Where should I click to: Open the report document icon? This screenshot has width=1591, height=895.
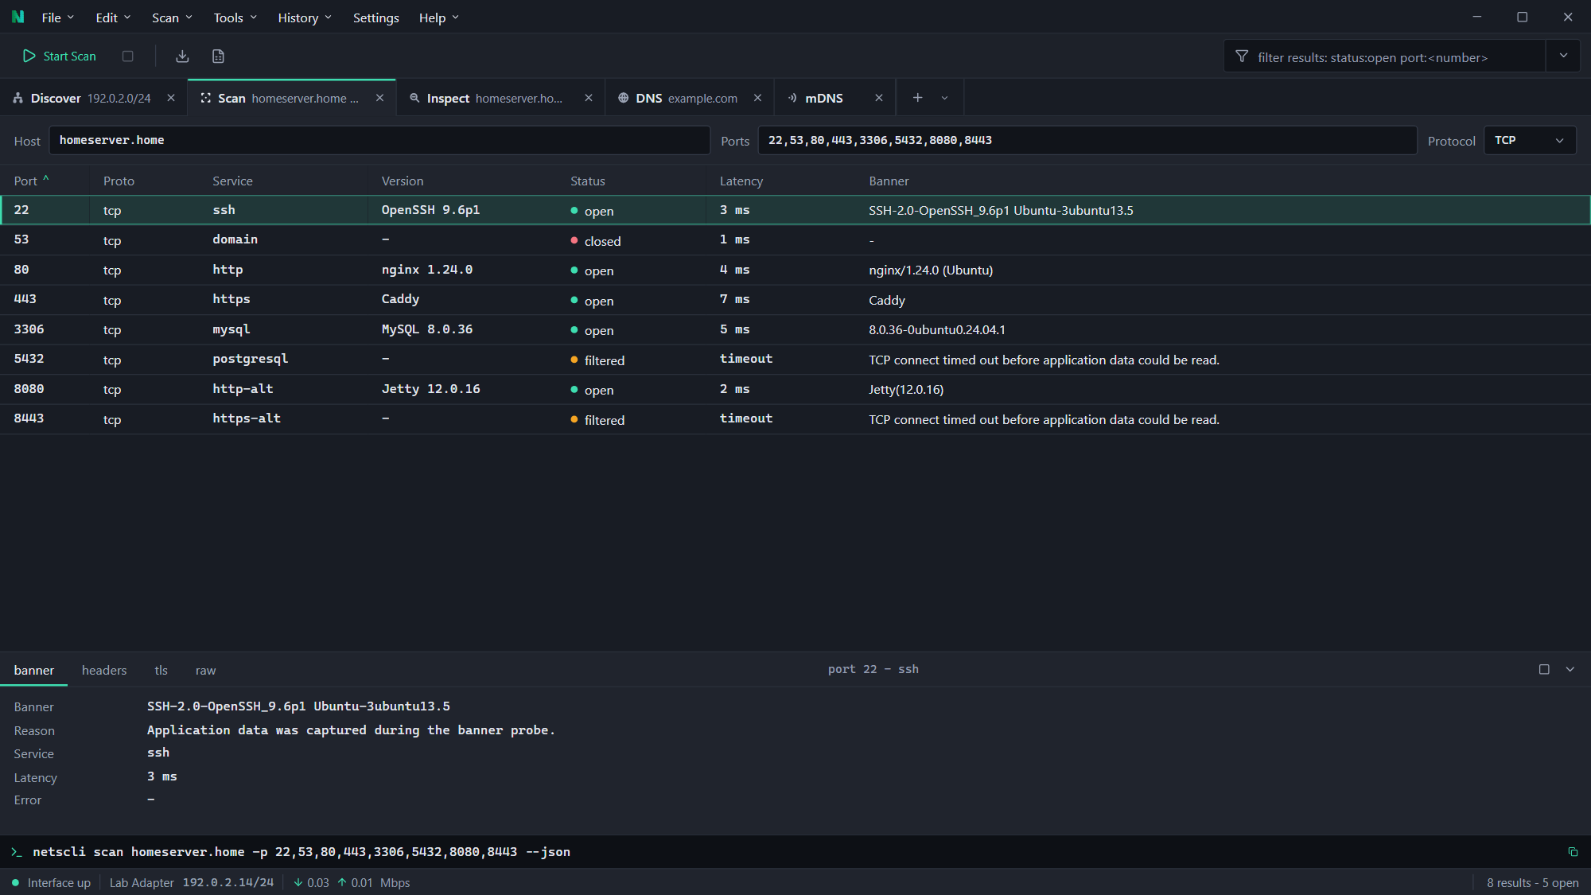pyautogui.click(x=218, y=56)
